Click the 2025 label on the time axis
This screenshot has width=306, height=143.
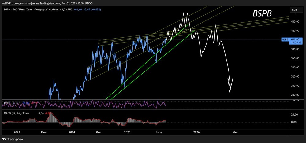(x=127, y=132)
